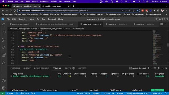The height and width of the screenshot is (95, 169).
Task: Open the Chrome extensions puzzle icon
Action: click(x=154, y=11)
